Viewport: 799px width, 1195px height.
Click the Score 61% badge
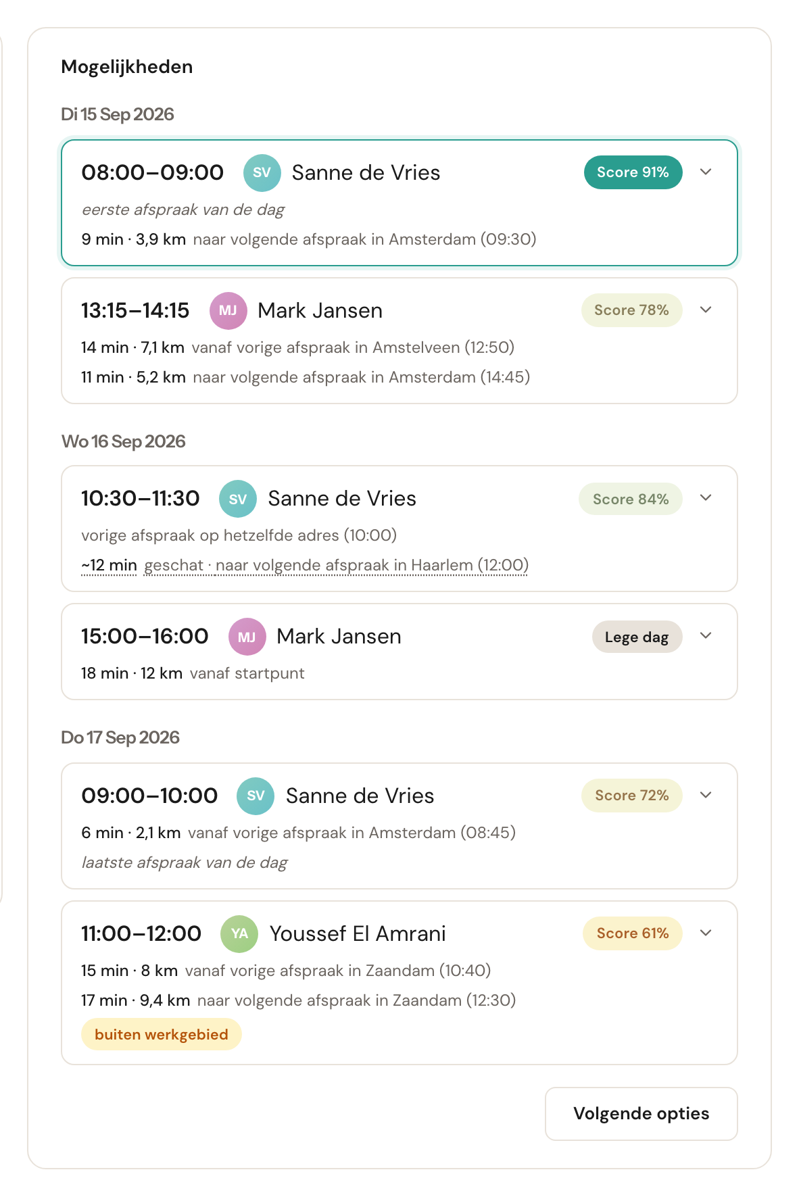633,933
